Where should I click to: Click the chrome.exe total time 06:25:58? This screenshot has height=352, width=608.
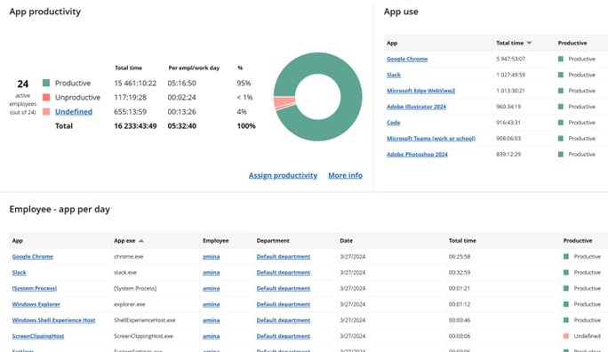tap(460, 257)
